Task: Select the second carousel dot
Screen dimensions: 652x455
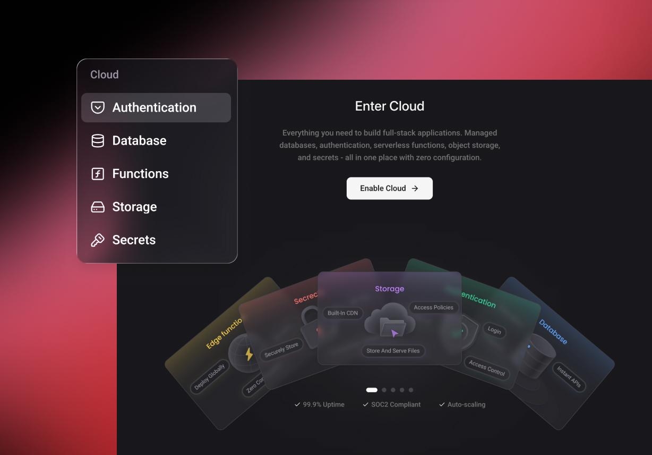Action: pos(384,390)
